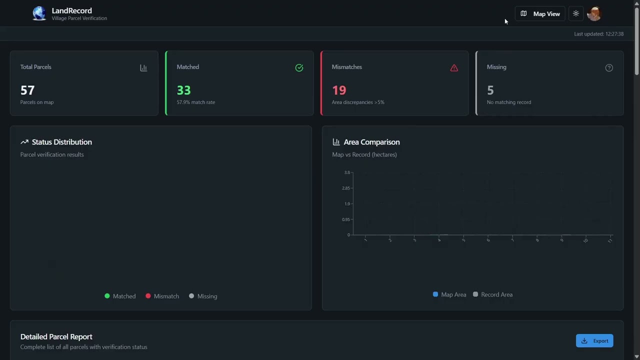Image resolution: width=640 pixels, height=360 pixels.
Task: Click the 'Detailed Parcel Report' heading
Action: pyautogui.click(x=56, y=336)
